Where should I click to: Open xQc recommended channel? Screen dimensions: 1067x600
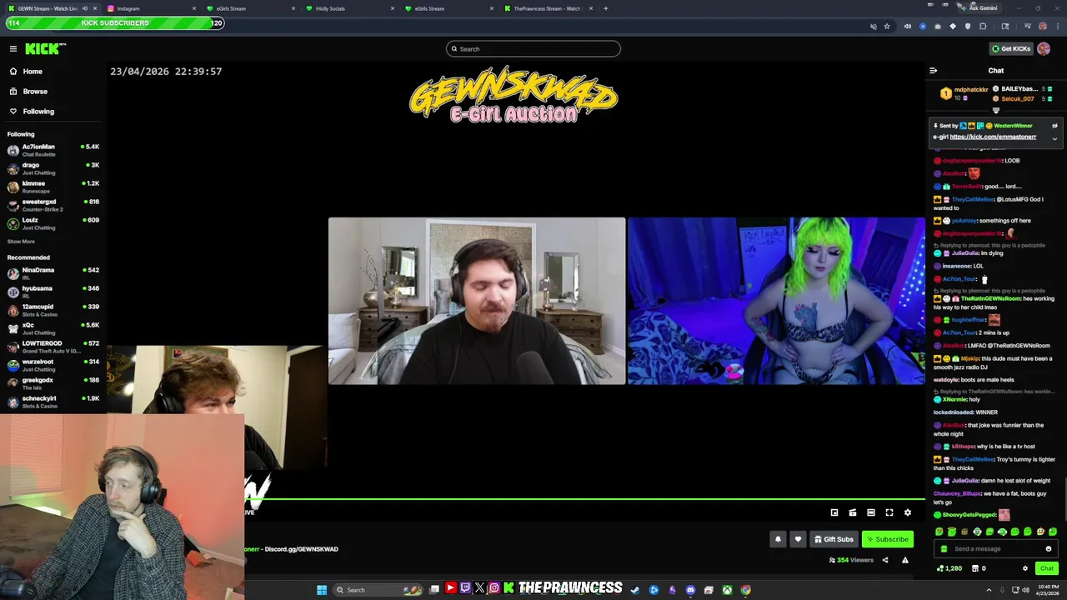click(53, 328)
